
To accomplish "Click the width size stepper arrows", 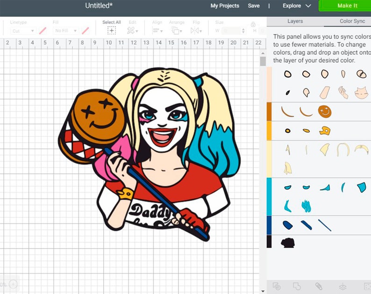I will point(243,31).
